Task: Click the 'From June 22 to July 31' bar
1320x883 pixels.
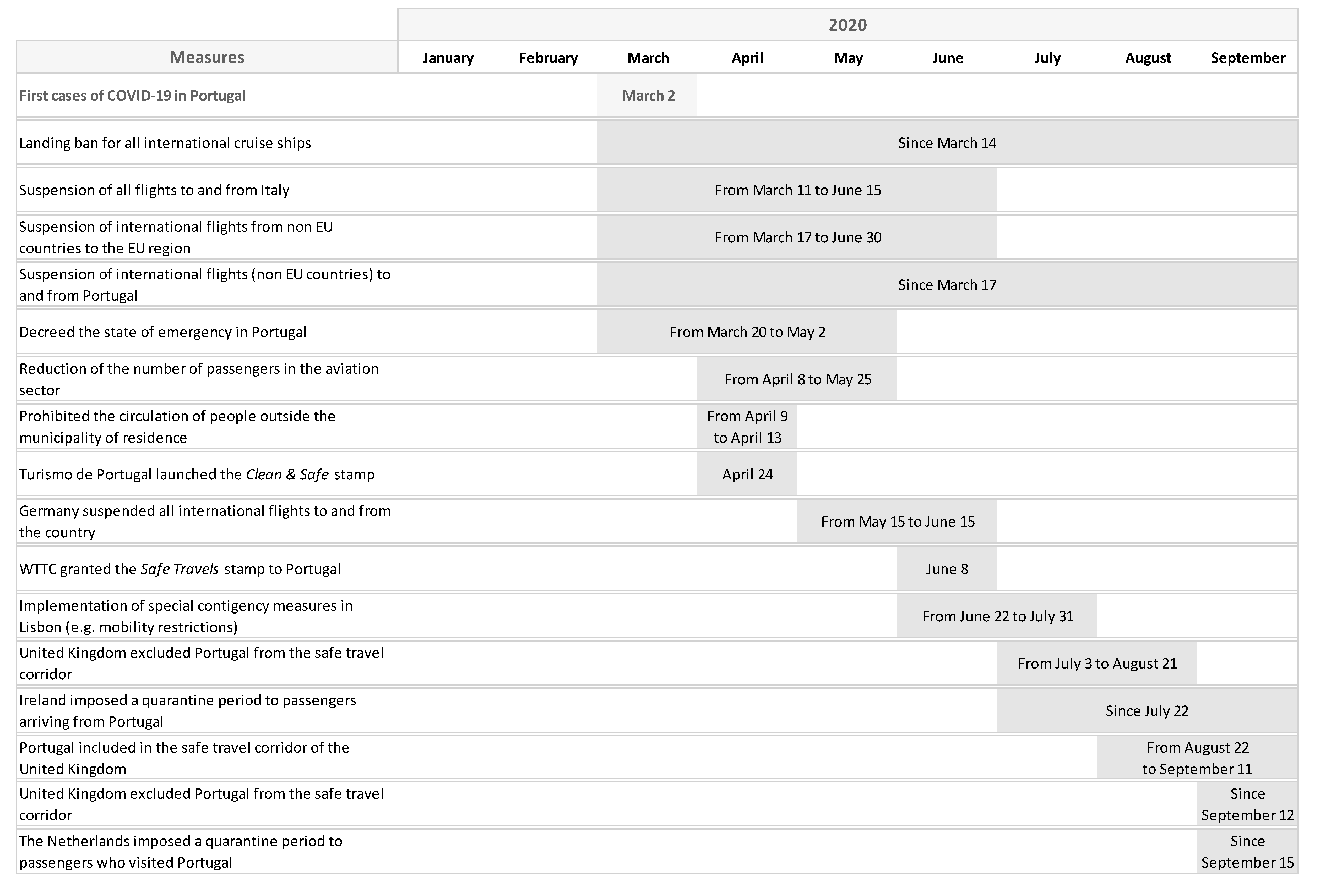Action: coord(997,616)
